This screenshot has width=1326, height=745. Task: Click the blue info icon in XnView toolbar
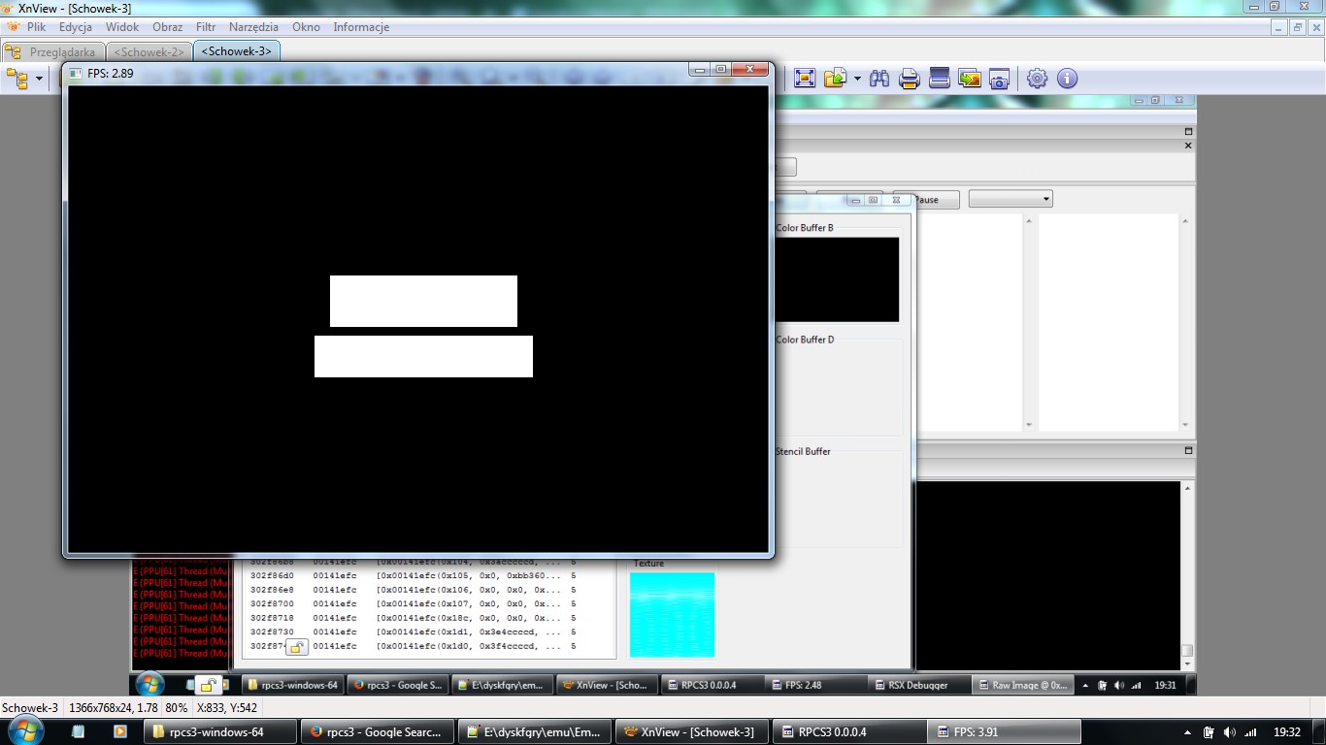tap(1067, 79)
